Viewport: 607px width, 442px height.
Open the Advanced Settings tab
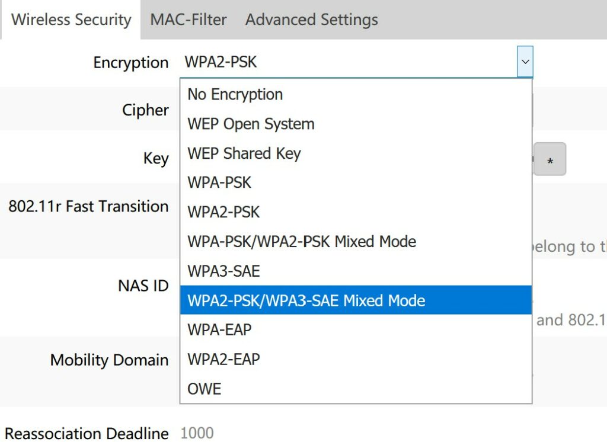(311, 20)
